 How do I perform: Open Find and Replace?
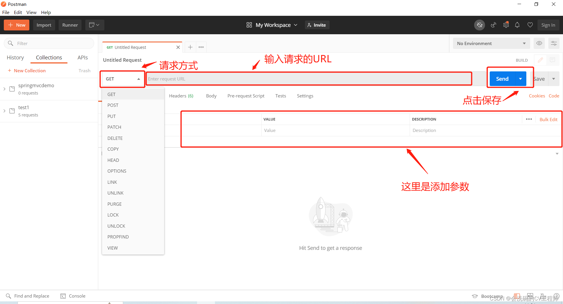[28, 296]
